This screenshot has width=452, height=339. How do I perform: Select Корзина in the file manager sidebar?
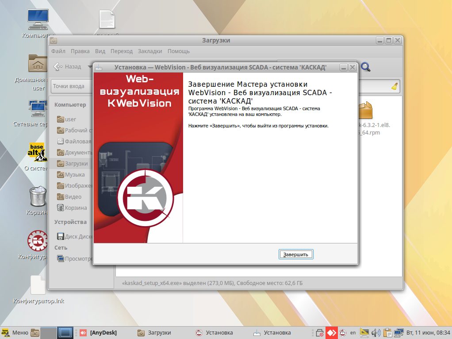pos(76,208)
